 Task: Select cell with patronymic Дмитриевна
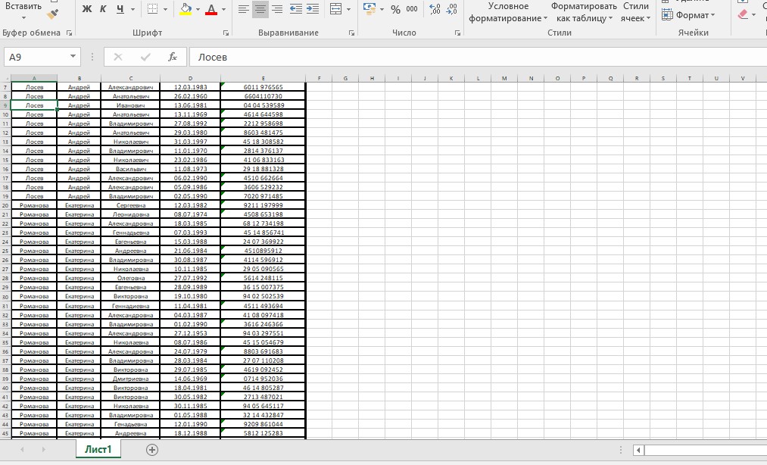(130, 379)
